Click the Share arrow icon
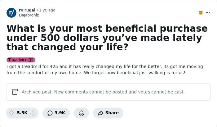Screen dimensions: 217x127 pos(100,113)
